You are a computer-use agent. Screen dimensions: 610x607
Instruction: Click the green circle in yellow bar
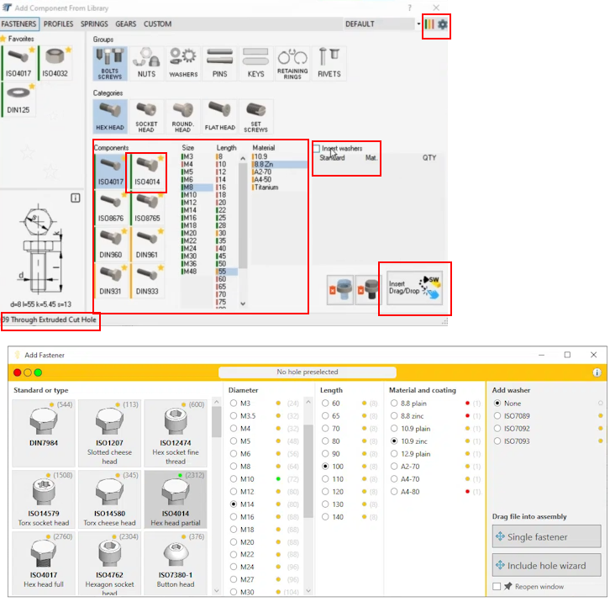(38, 372)
